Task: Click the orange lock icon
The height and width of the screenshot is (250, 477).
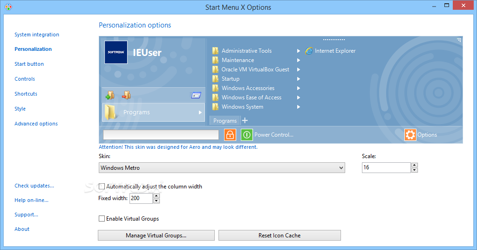Action: point(230,135)
